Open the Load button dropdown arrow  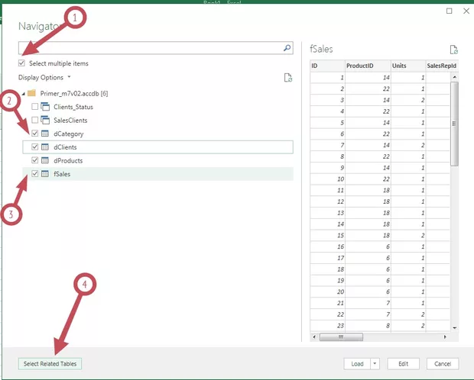point(375,364)
